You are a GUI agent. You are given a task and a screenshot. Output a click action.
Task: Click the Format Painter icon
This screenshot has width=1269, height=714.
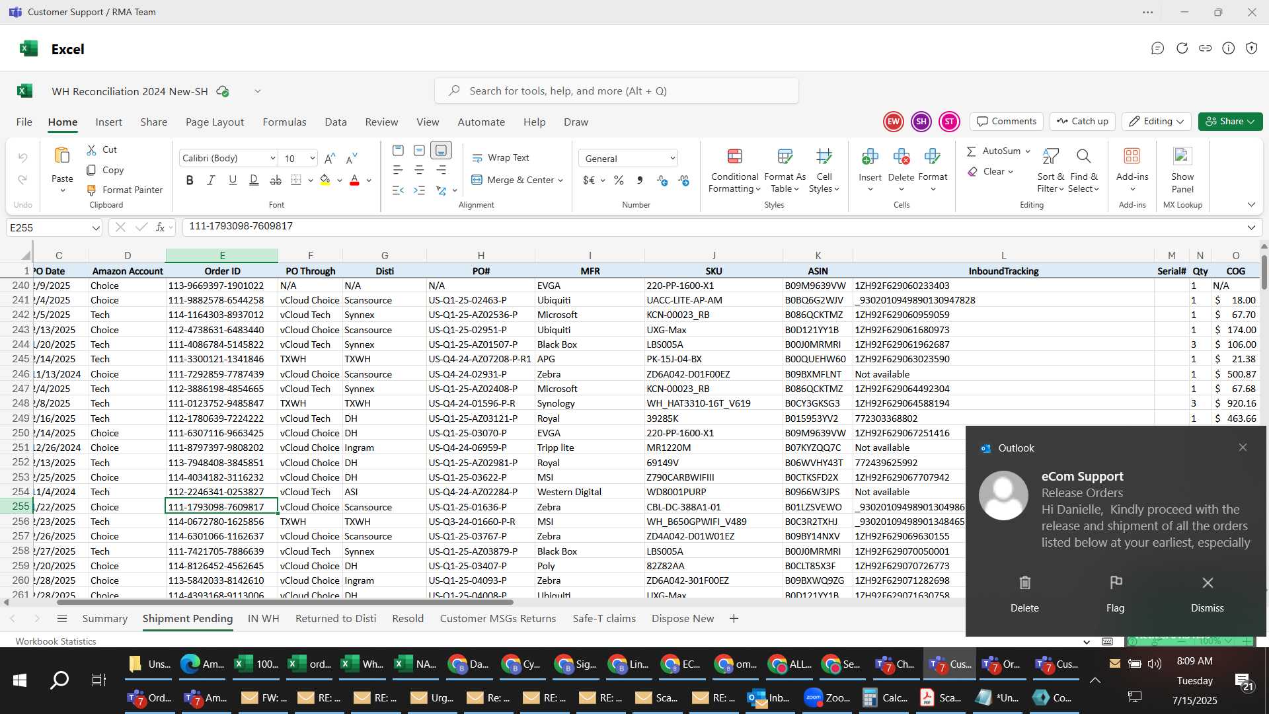92,190
